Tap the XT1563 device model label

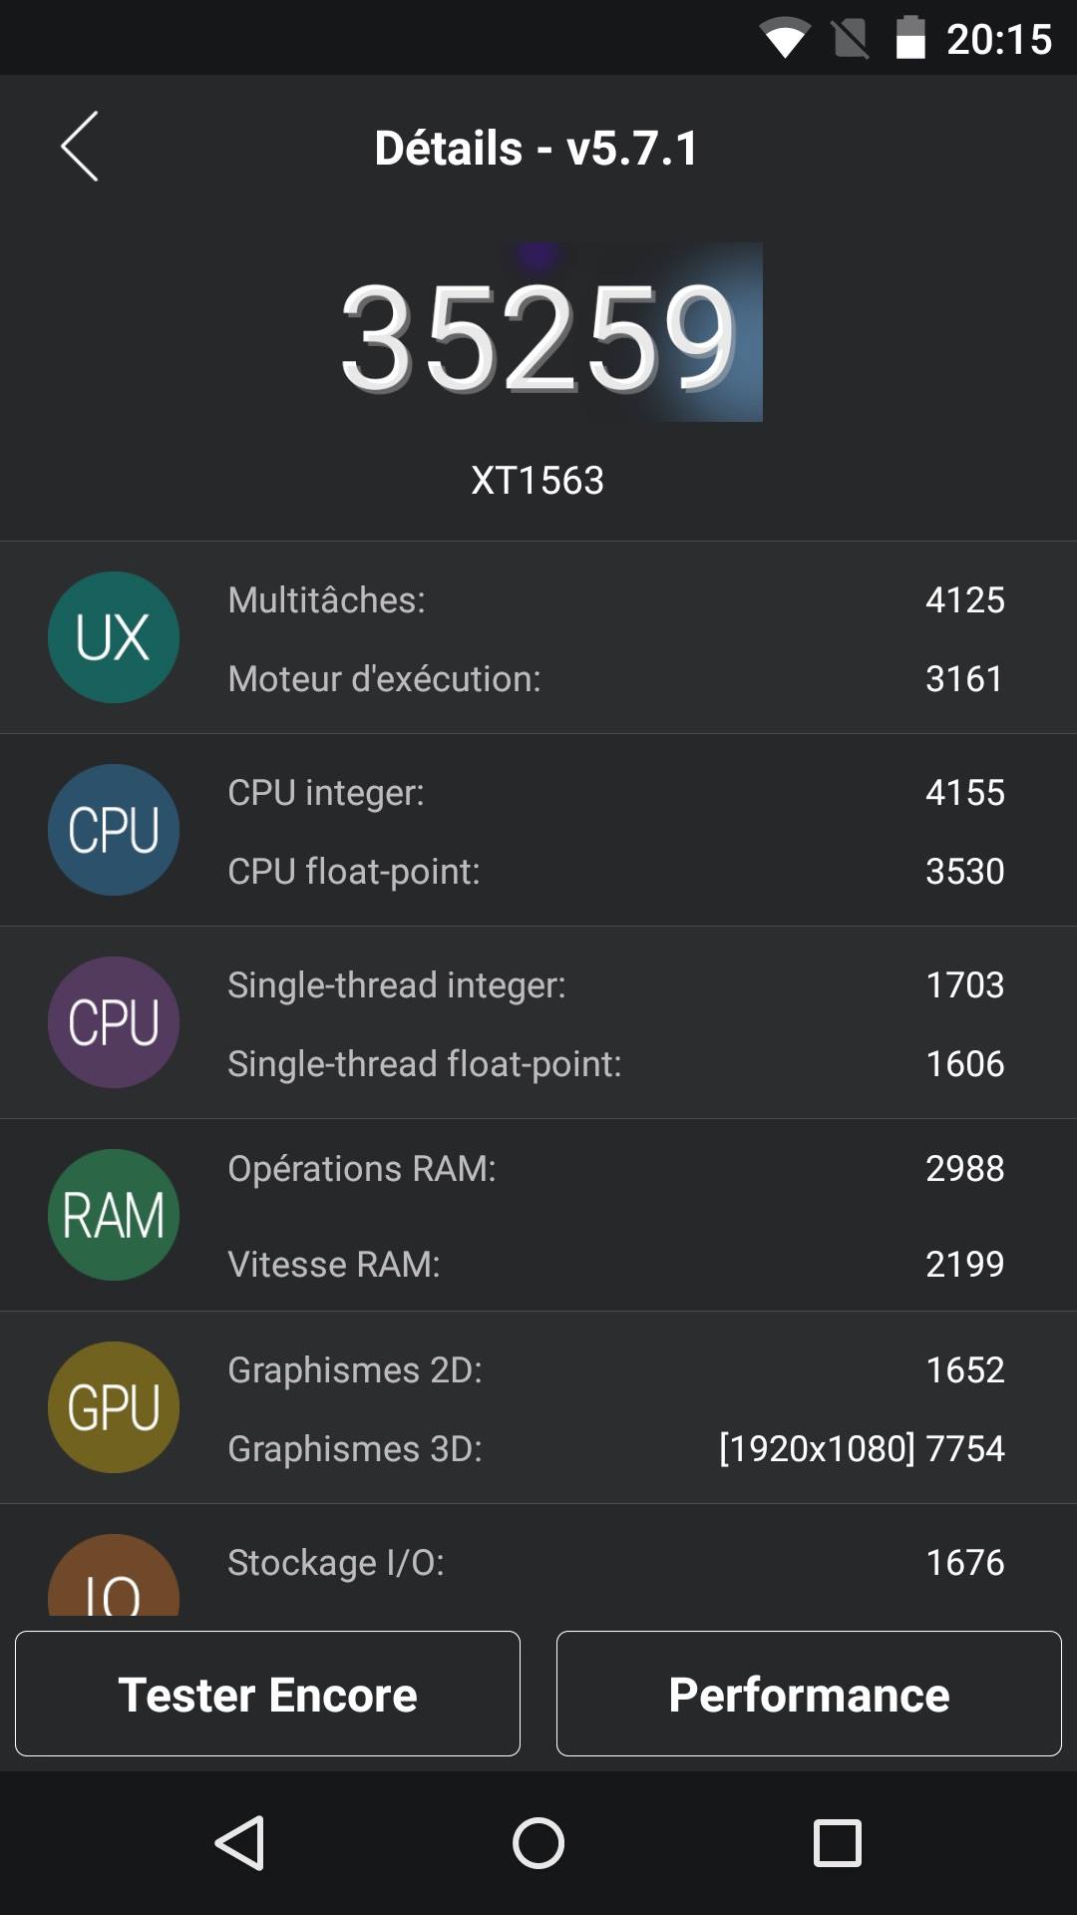point(538,481)
